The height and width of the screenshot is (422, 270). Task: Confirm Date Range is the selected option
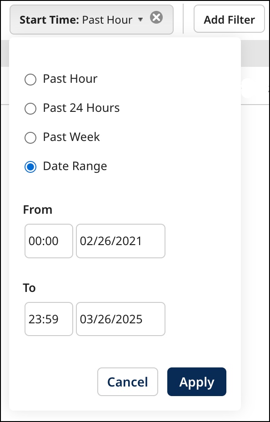30,167
